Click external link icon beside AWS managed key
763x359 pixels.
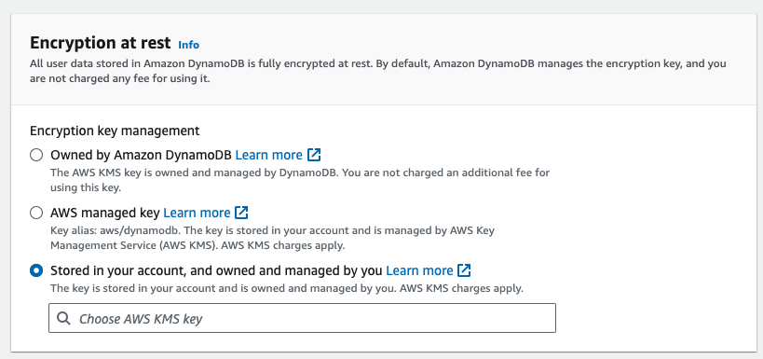point(242,213)
